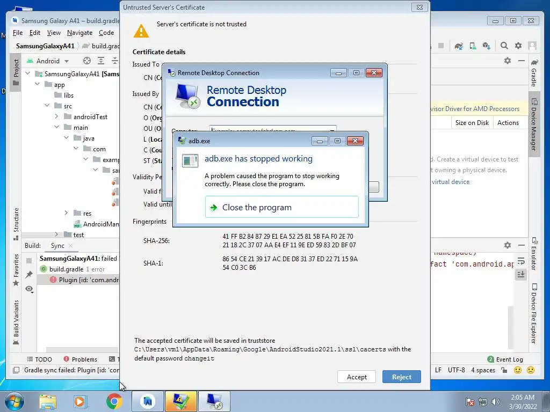Collapse the java folder node
This screenshot has width=550, height=412.
click(x=66, y=138)
